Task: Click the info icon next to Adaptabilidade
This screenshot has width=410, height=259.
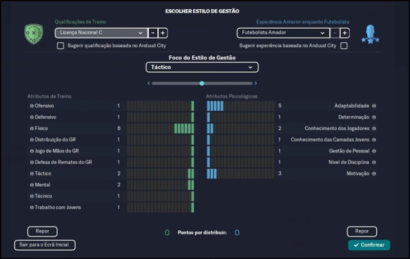Action: (x=374, y=106)
